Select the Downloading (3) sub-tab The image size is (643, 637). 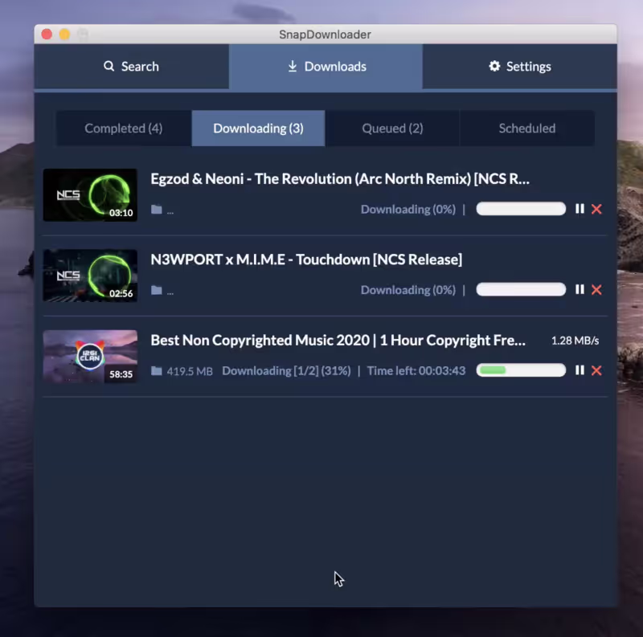pos(258,129)
